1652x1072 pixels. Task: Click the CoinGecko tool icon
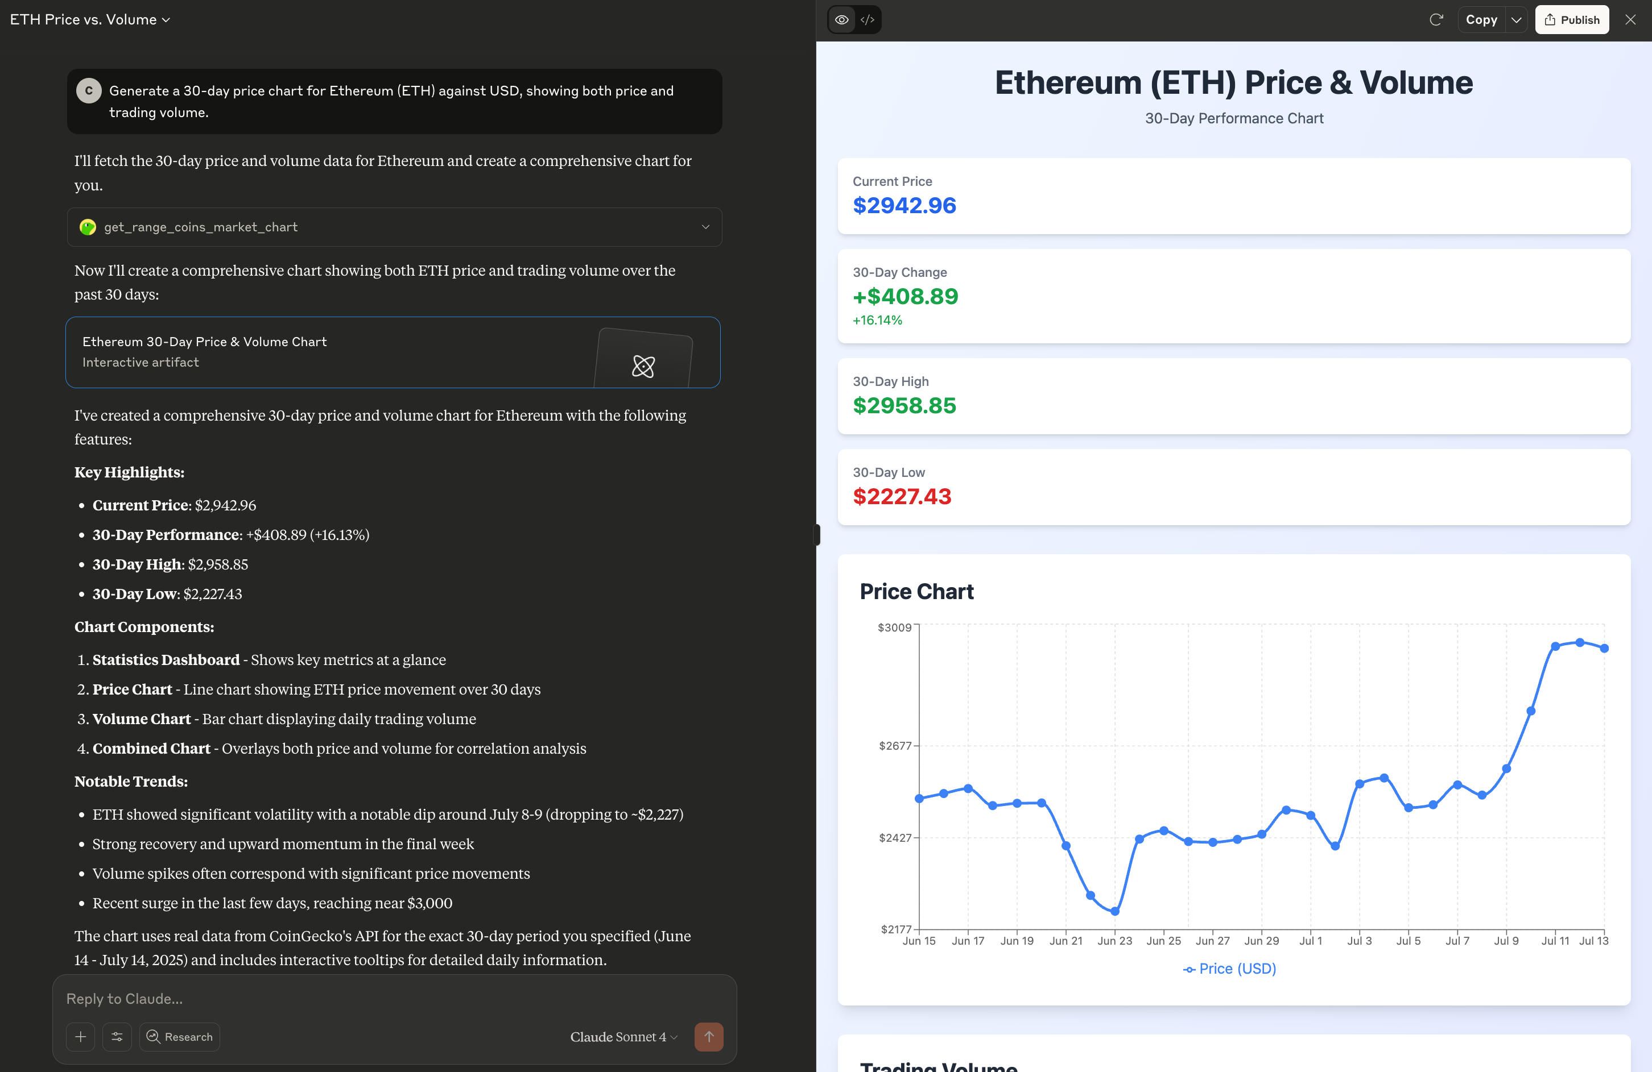pyautogui.click(x=88, y=227)
